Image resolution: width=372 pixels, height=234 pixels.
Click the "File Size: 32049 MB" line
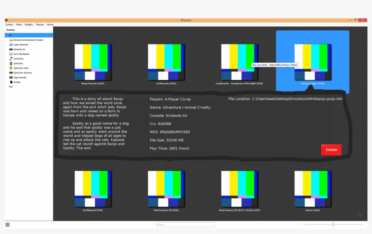[166, 140]
